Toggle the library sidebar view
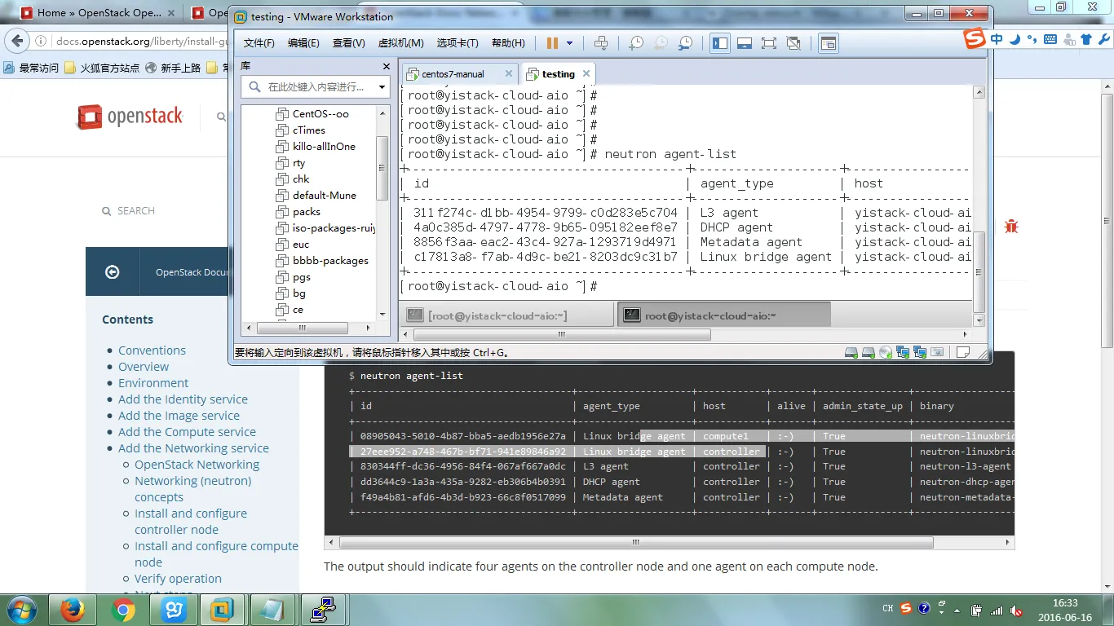 720,43
